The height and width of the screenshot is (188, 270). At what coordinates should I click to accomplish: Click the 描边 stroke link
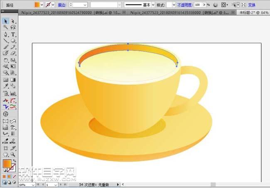pyautogui.click(x=61, y=5)
